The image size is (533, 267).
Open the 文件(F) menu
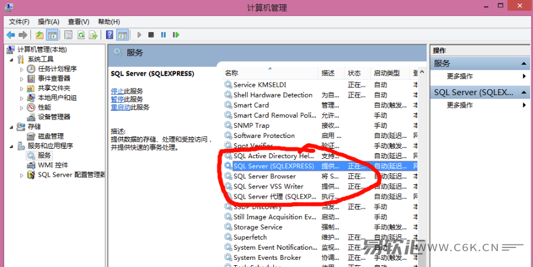point(19,22)
